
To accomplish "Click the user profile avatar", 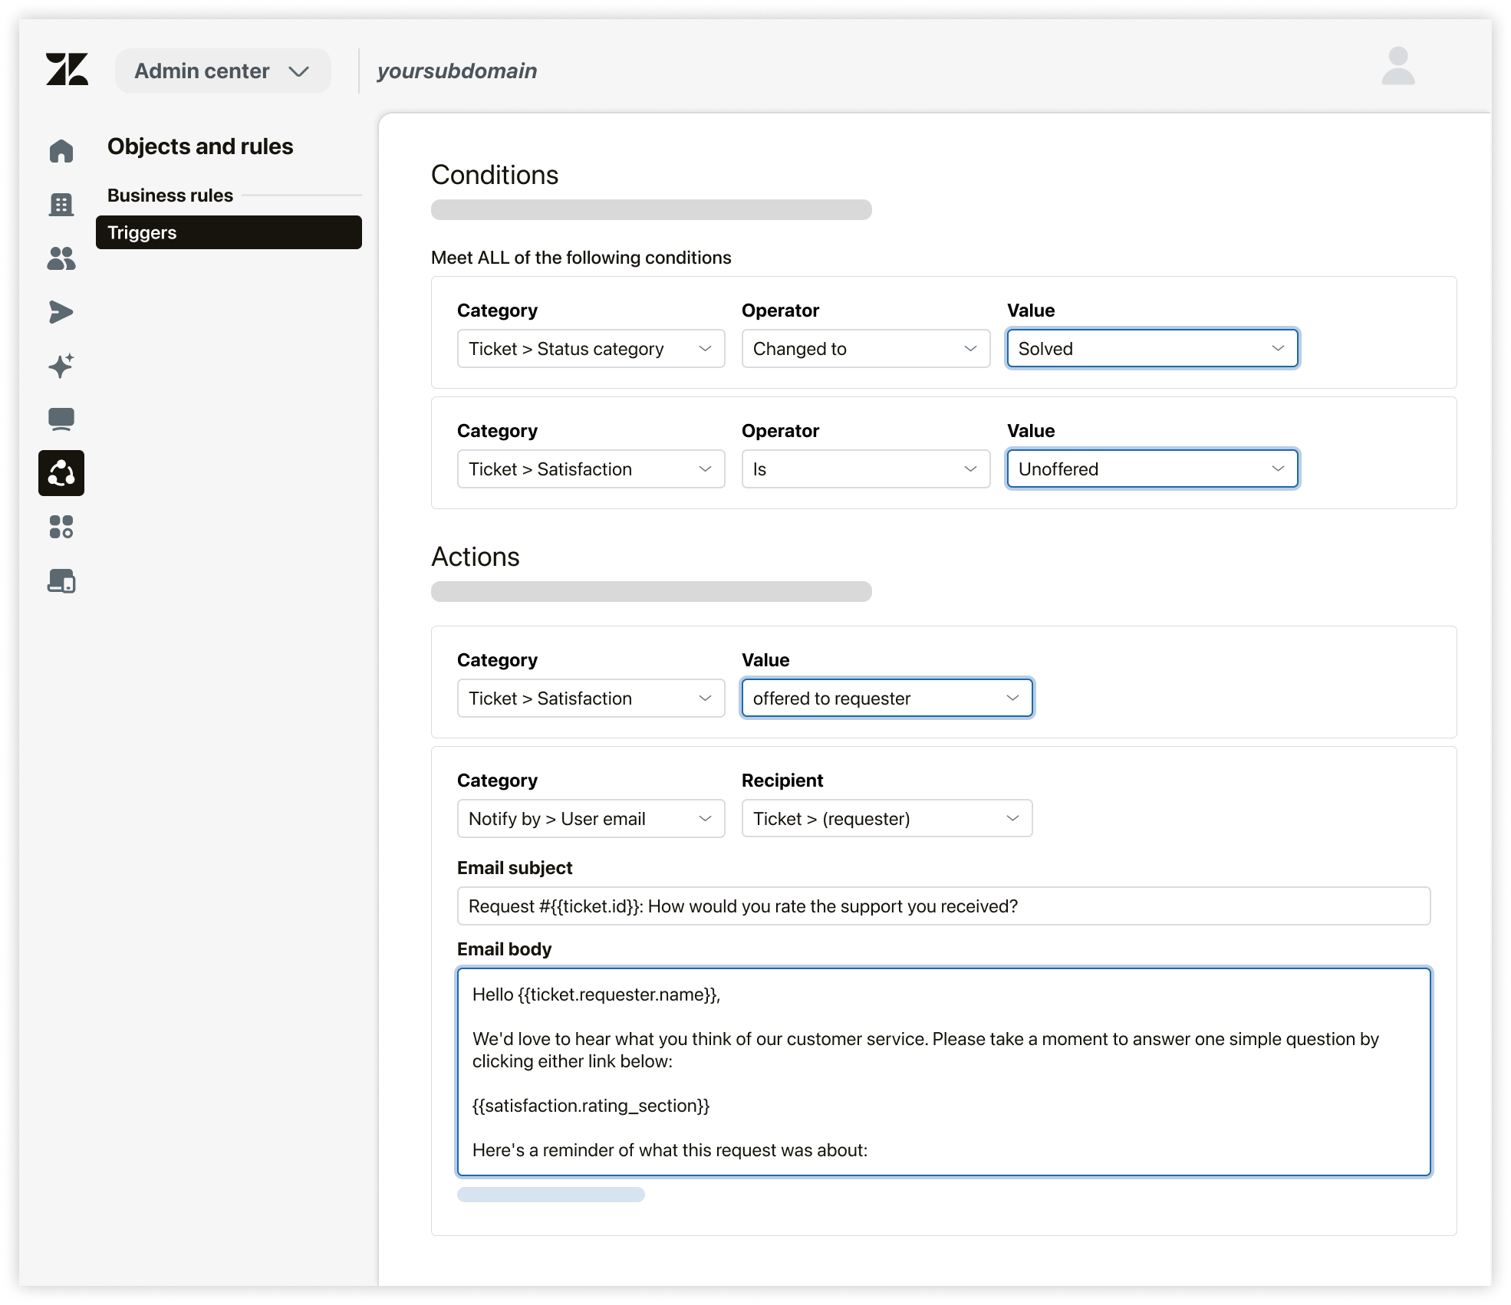I will click(x=1397, y=67).
